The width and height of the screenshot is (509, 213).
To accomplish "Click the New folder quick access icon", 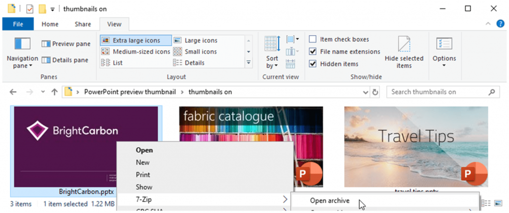I will click(x=42, y=9).
